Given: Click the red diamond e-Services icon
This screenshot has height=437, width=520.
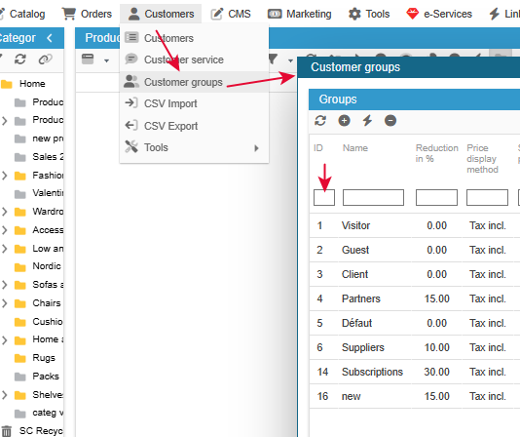Looking at the screenshot, I should [412, 14].
